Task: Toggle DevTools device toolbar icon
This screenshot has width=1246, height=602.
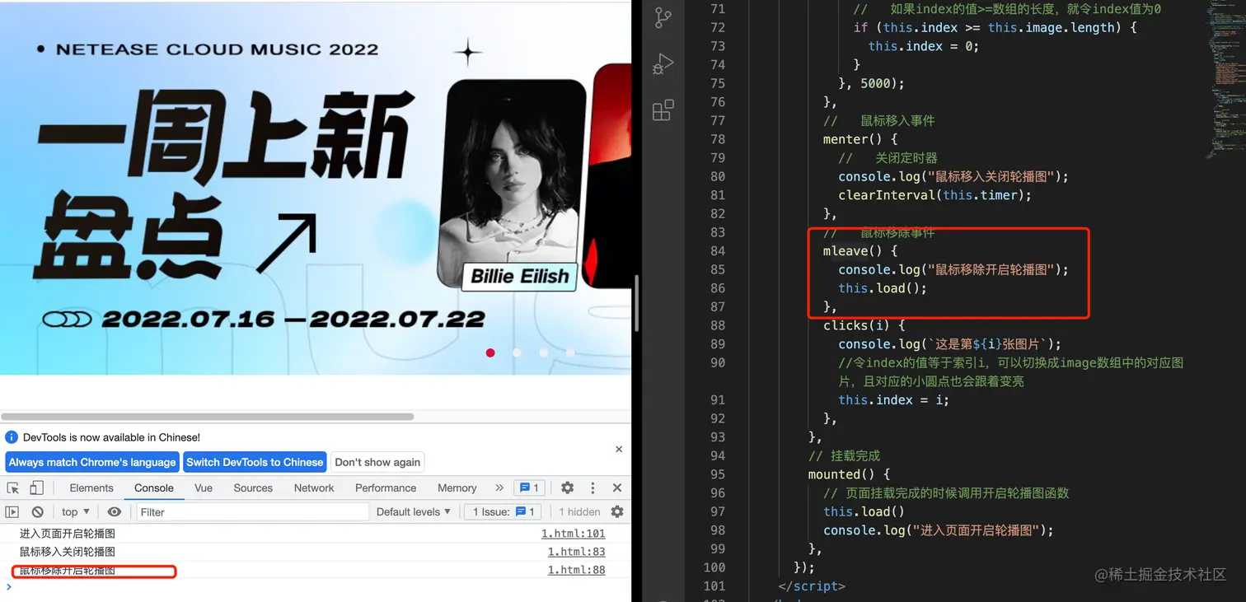Action: pyautogui.click(x=36, y=488)
